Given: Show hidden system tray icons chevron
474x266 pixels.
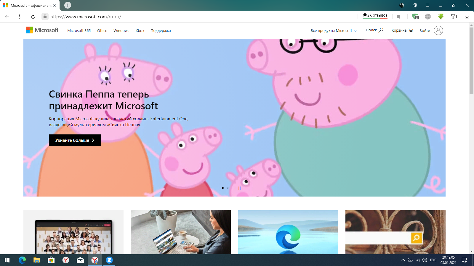Looking at the screenshot, I should [x=403, y=260].
